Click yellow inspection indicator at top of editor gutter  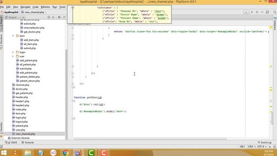(271, 27)
